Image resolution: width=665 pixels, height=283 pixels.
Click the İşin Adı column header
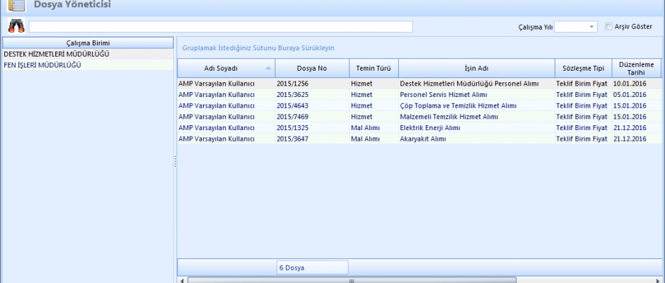click(x=476, y=68)
